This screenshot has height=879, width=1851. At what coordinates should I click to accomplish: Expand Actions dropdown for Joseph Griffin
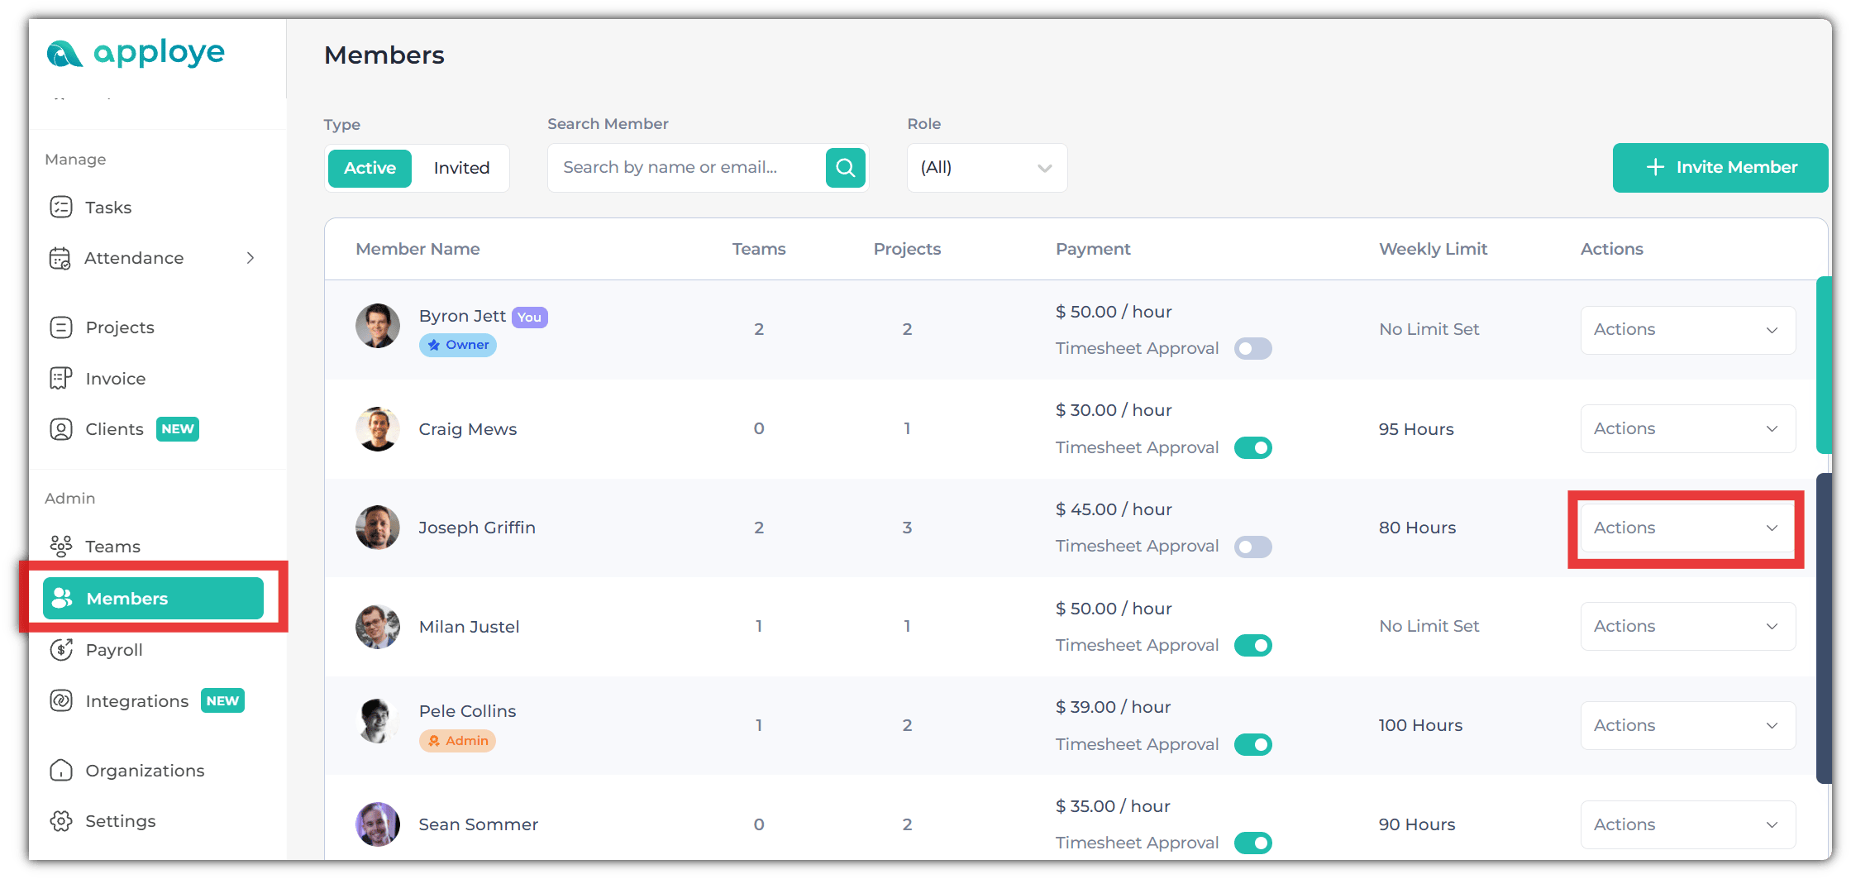point(1686,528)
